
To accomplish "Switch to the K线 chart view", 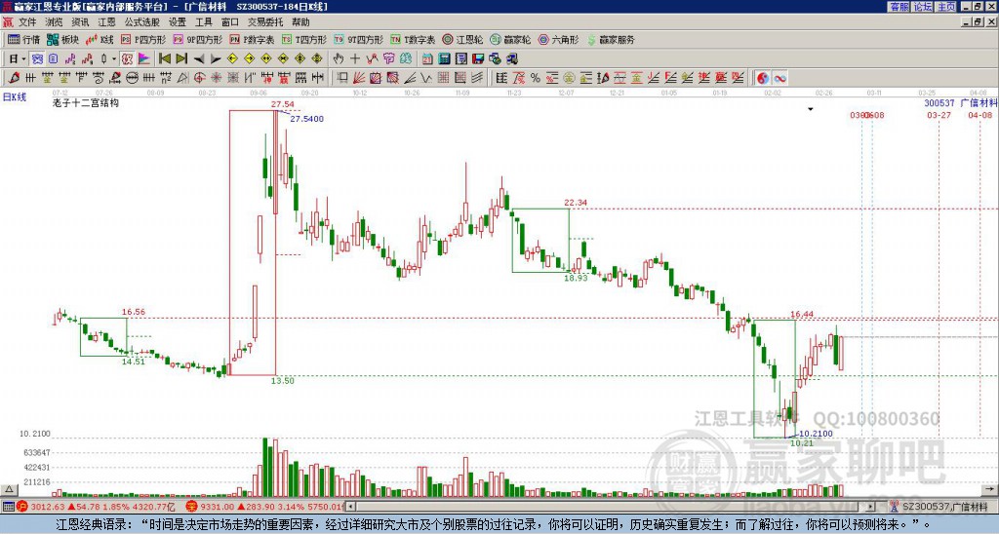I will 100,39.
